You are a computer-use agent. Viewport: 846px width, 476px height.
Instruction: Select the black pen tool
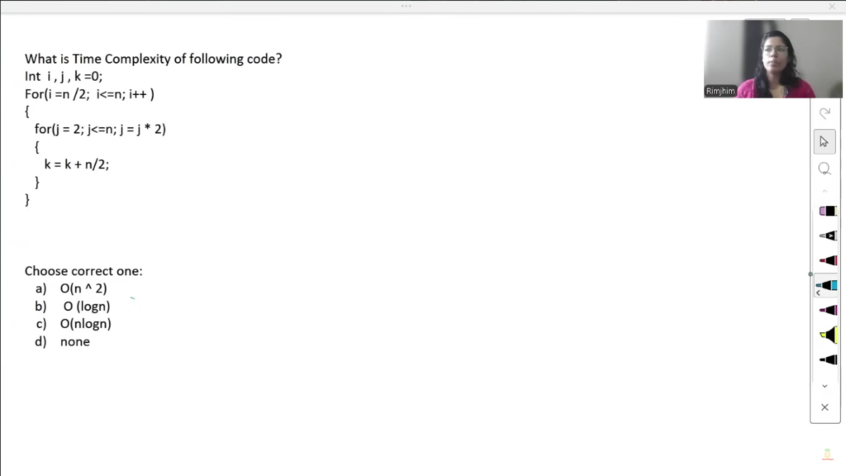tap(828, 360)
